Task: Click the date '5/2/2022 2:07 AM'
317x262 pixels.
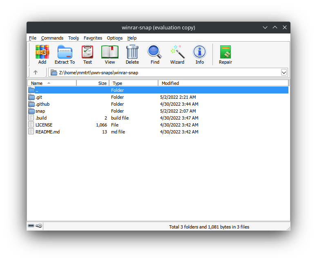Action: click(x=178, y=111)
